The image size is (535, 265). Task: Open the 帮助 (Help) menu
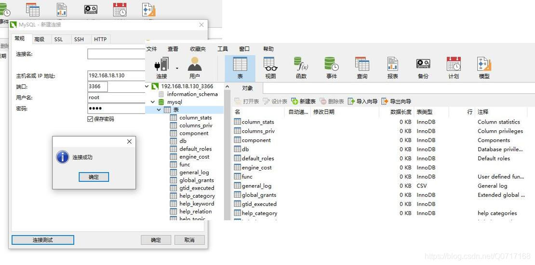point(268,49)
